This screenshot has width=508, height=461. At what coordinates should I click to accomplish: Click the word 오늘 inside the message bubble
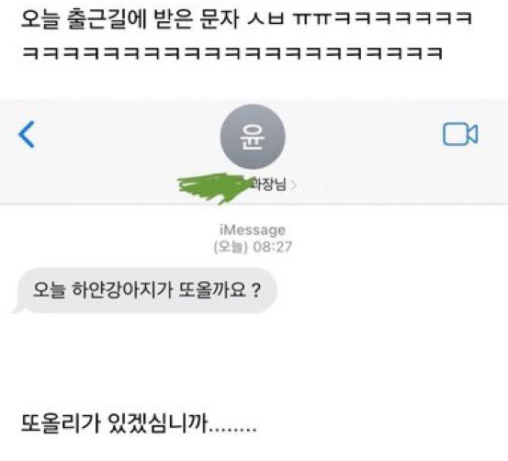pyautogui.click(x=50, y=290)
